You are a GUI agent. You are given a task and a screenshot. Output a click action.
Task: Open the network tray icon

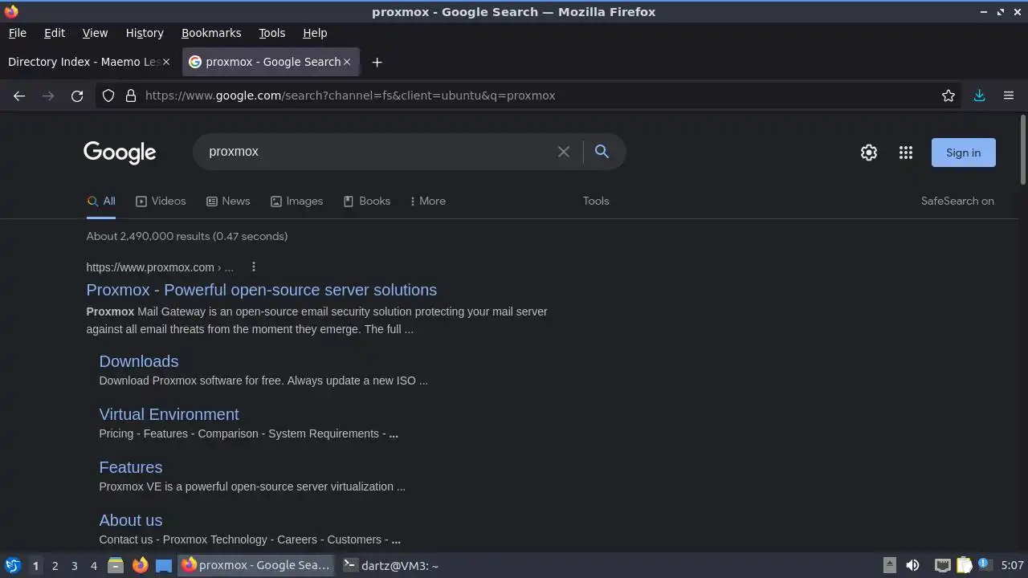click(943, 565)
